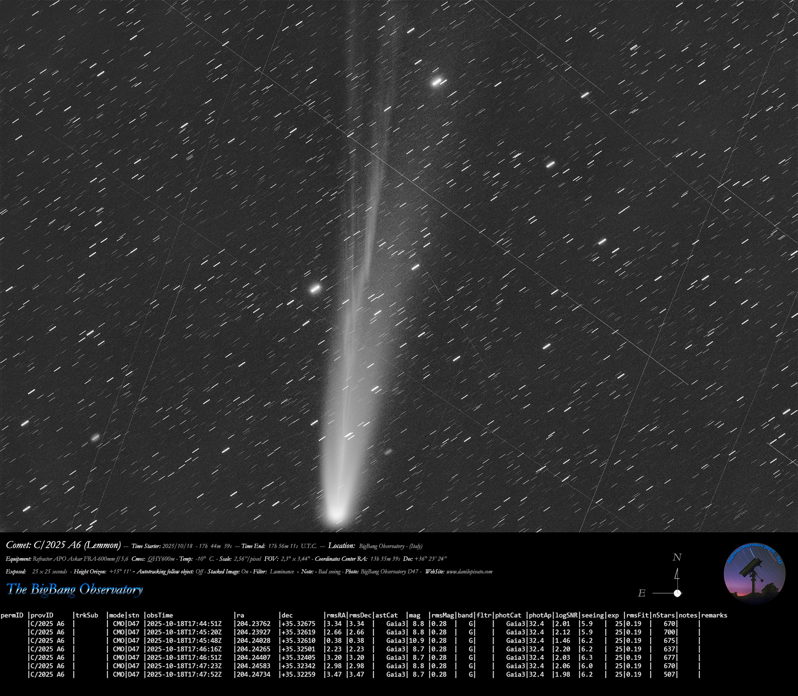Image resolution: width=798 pixels, height=696 pixels.
Task: Click The BigBang Observatory blue title
Action: point(75,589)
